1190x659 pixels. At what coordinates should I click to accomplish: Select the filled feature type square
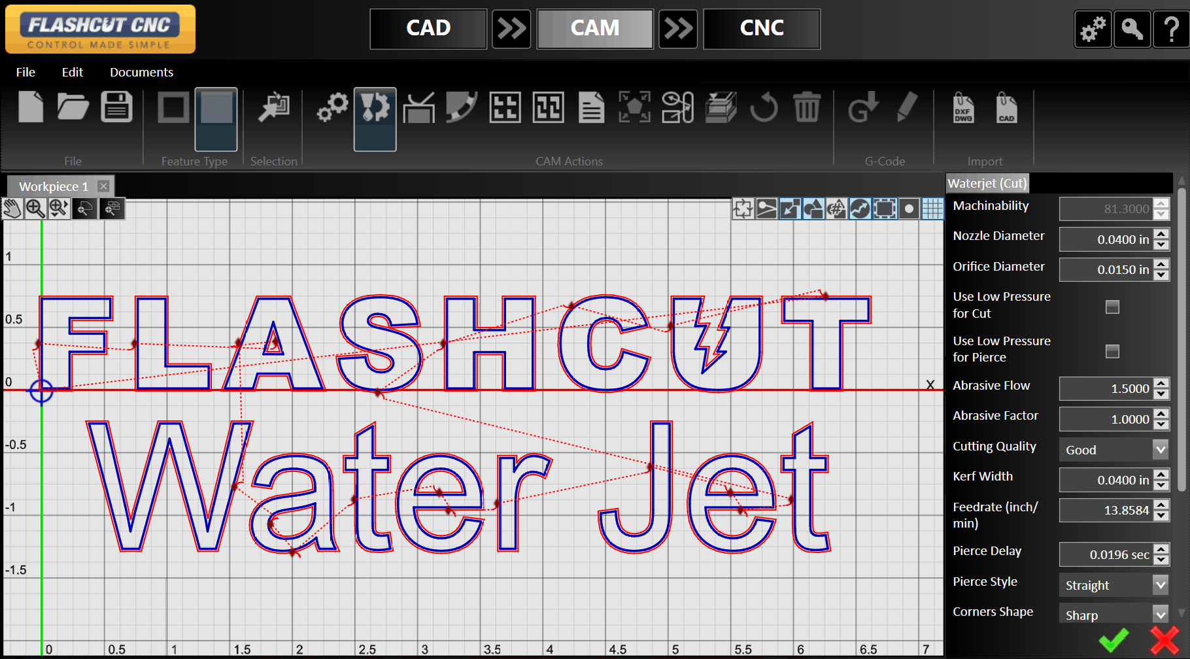pyautogui.click(x=216, y=118)
